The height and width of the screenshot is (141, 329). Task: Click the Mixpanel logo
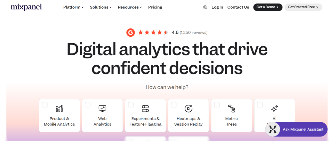click(26, 7)
